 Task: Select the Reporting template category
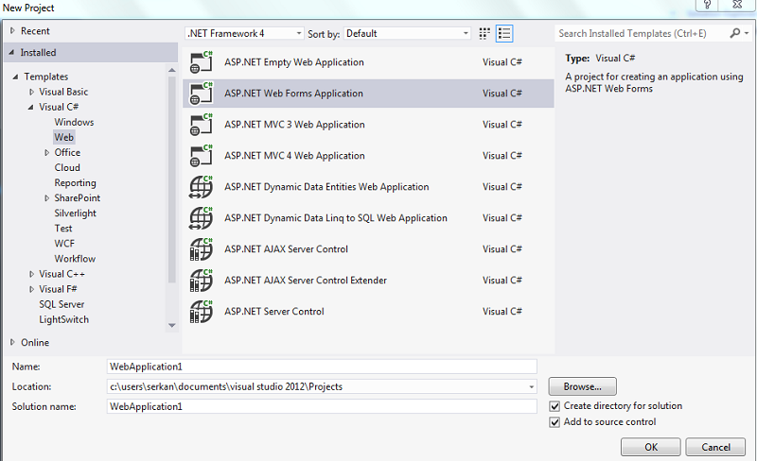[76, 183]
